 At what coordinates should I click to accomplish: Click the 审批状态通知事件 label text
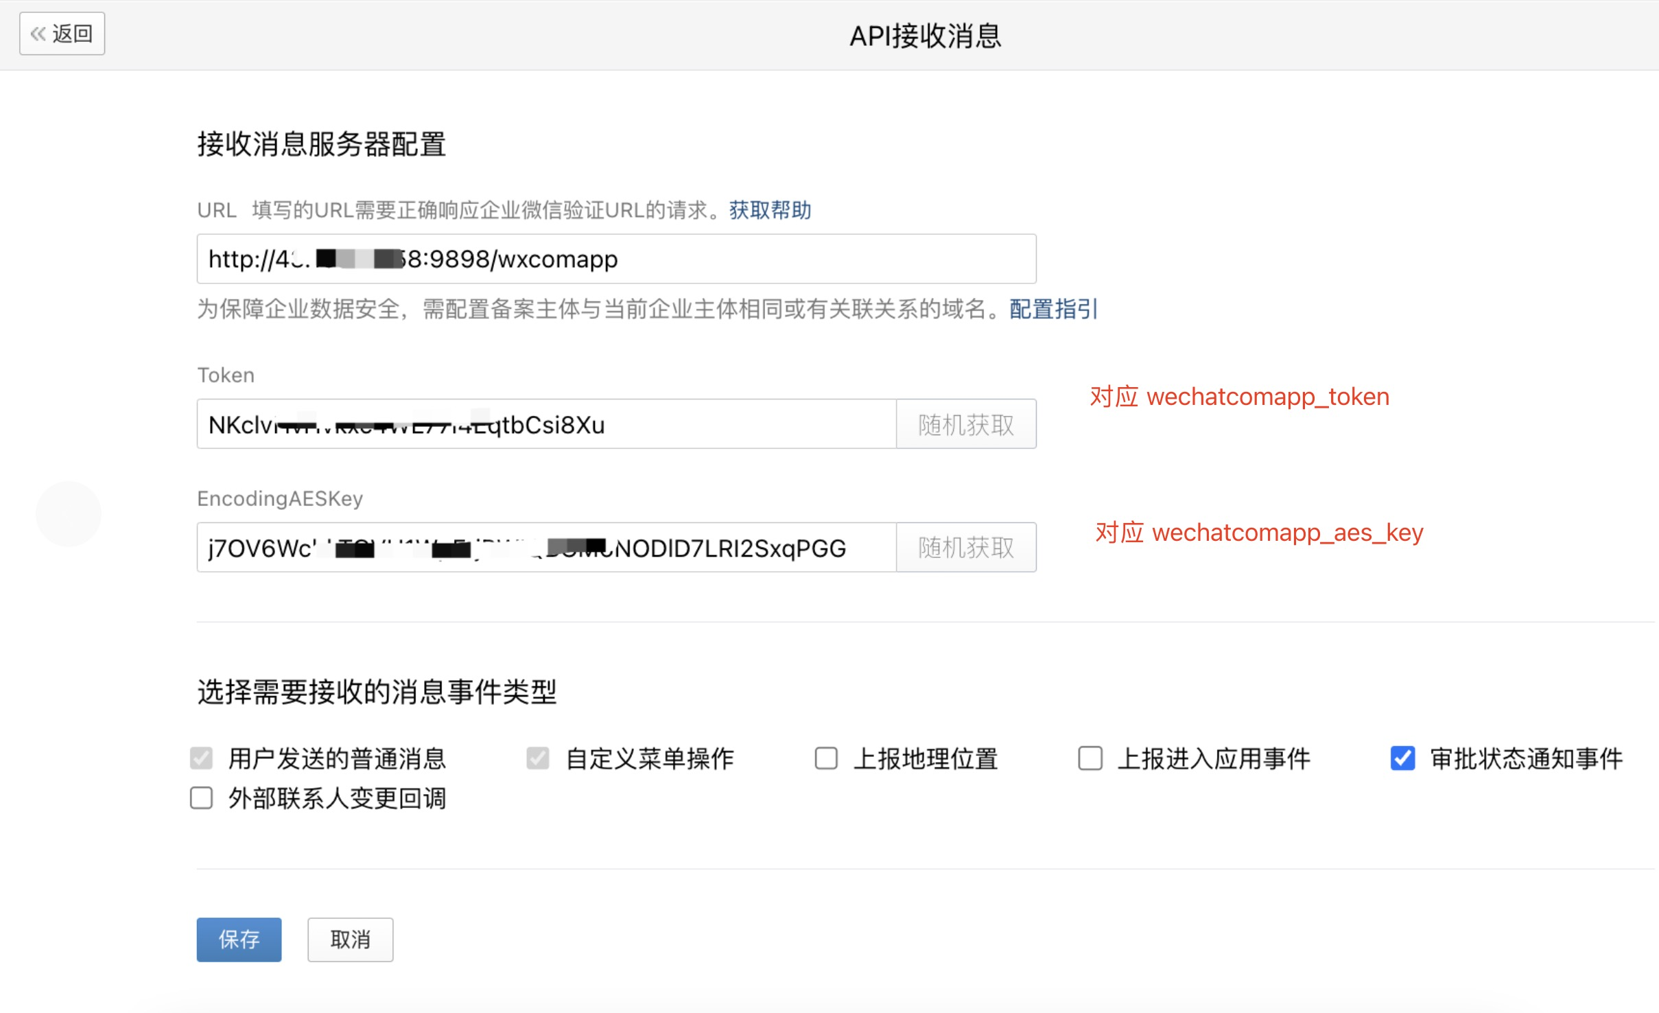1526,759
